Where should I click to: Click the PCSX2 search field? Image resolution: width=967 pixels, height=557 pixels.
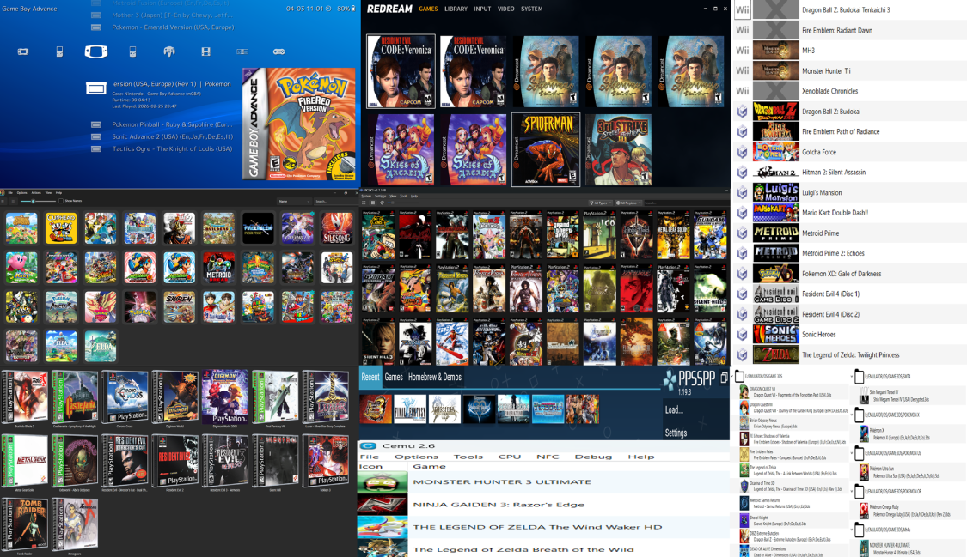pos(687,203)
